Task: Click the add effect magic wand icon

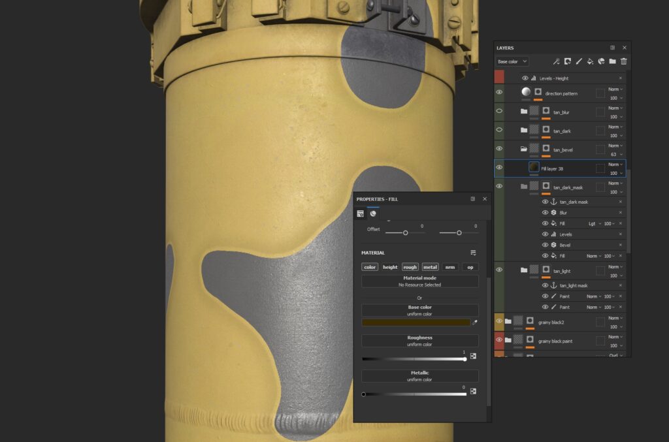Action: (x=557, y=61)
